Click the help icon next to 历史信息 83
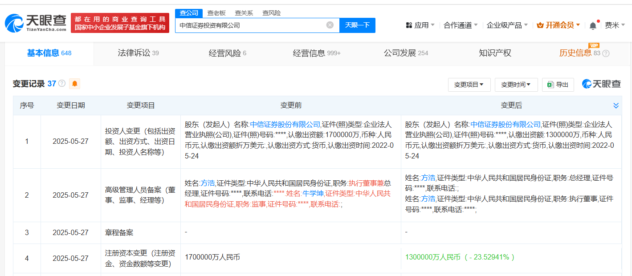Image resolution: width=632 pixels, height=276 pixels. coord(606,53)
